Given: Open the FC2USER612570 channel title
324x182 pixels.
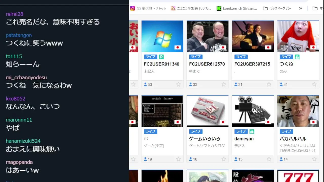Looking at the screenshot, I should [207, 64].
